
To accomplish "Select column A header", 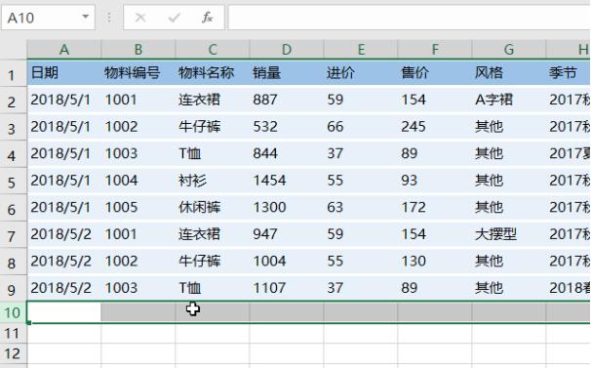I will tap(64, 50).
